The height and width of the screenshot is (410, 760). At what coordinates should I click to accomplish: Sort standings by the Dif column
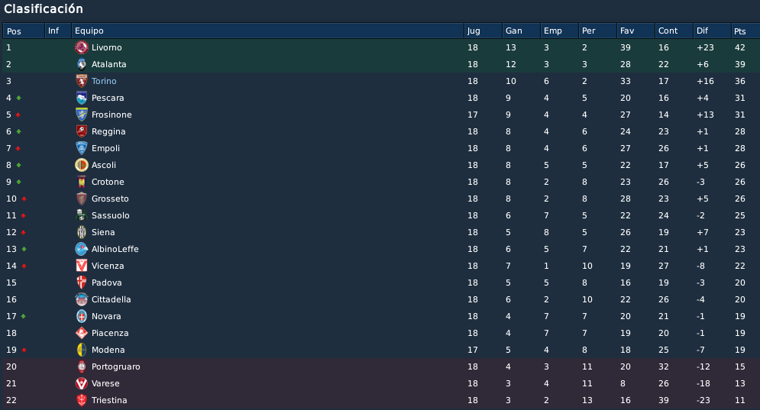coord(712,31)
